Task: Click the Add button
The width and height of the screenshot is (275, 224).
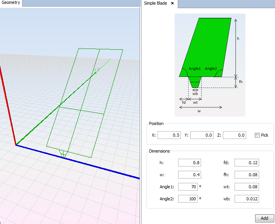Action: point(264,218)
